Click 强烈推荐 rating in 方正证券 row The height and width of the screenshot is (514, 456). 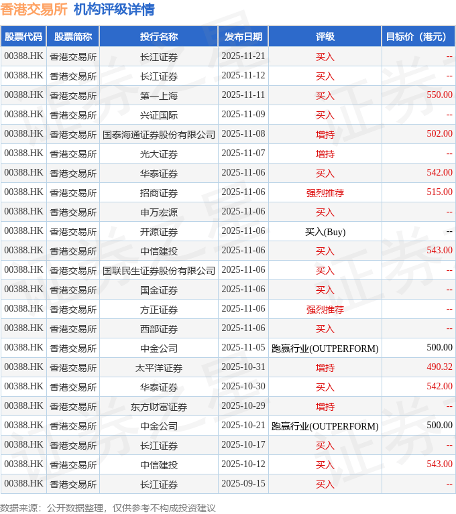pos(325,310)
